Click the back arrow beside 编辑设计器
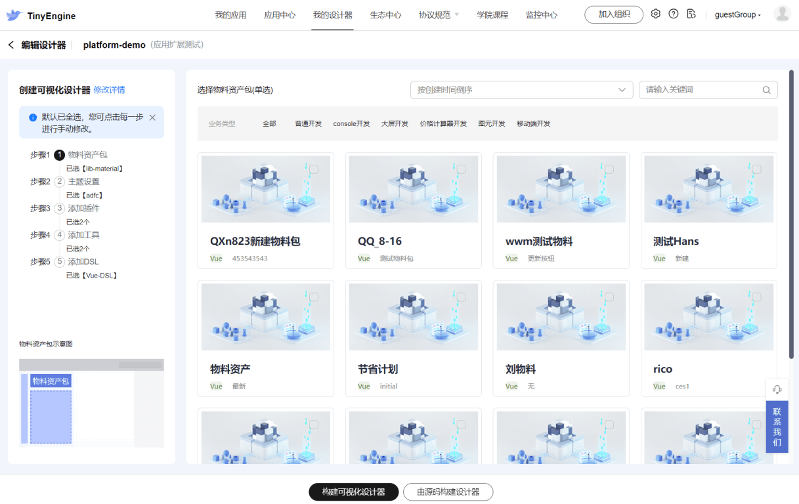Screen dimensions: 799x504 [x=11, y=45]
